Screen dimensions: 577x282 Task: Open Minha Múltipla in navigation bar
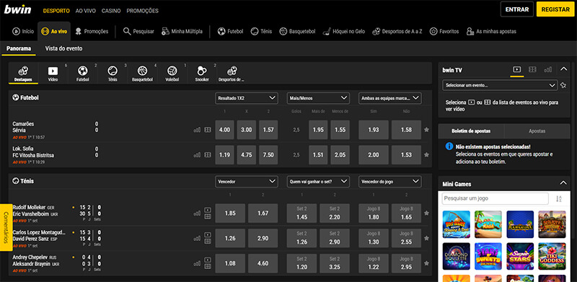click(182, 31)
